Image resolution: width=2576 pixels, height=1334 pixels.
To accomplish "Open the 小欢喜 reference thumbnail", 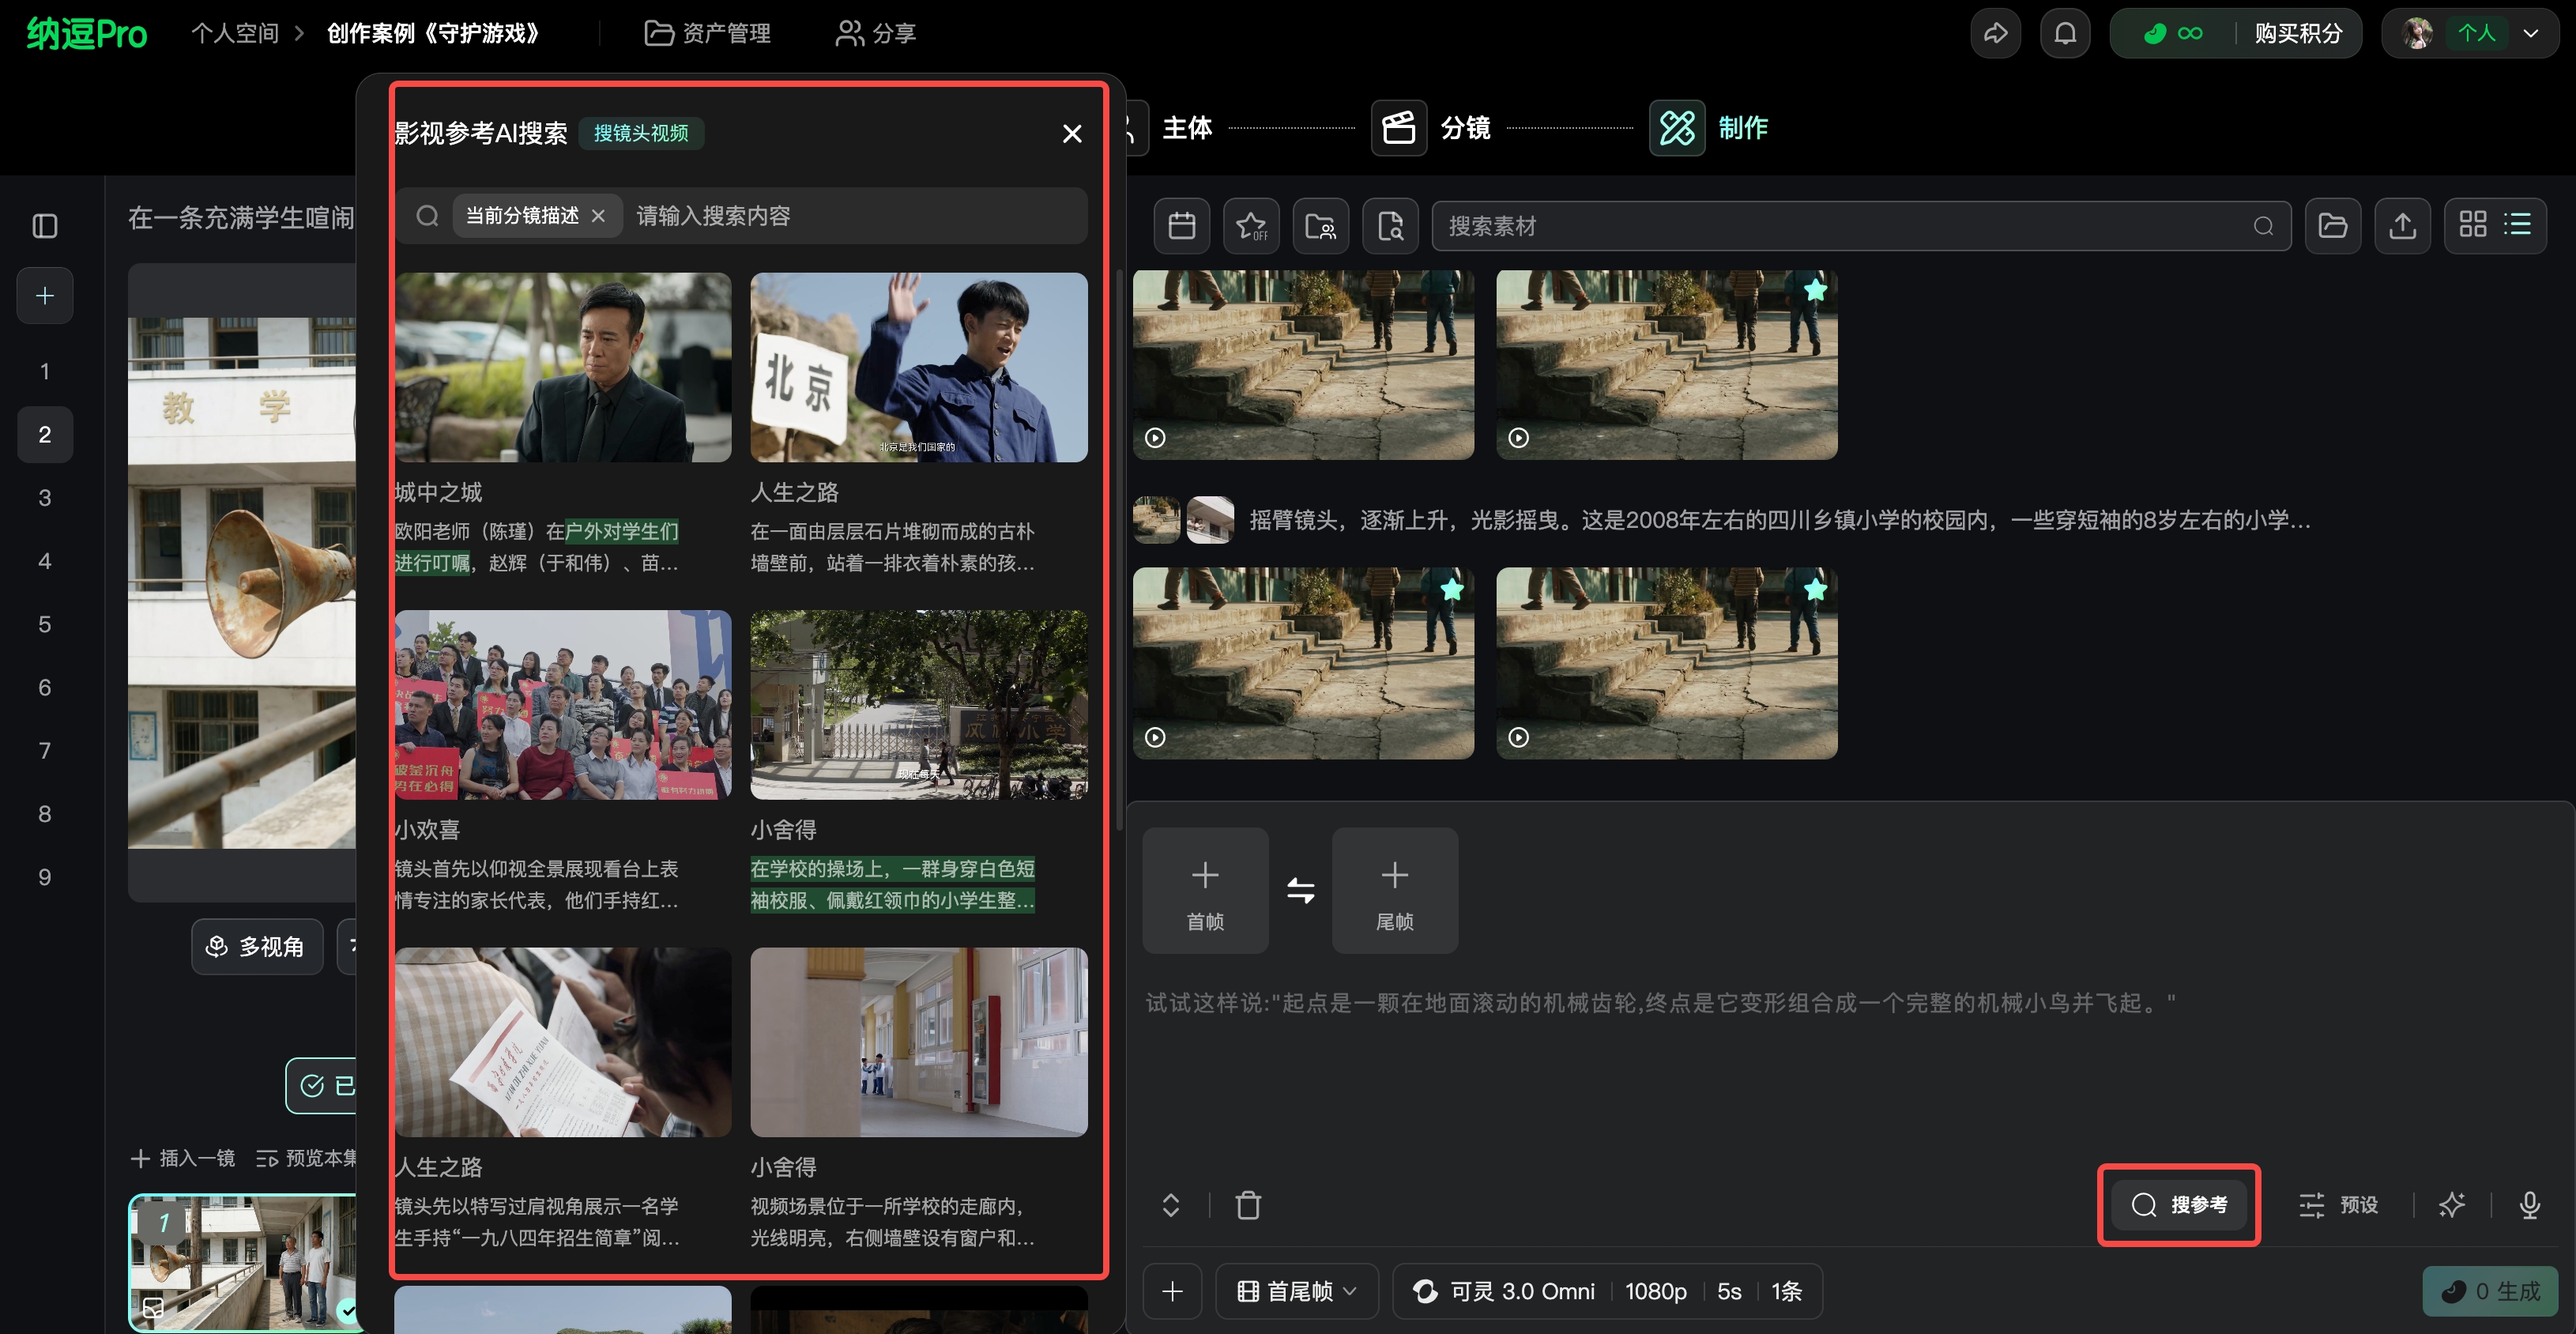I will pyautogui.click(x=563, y=704).
